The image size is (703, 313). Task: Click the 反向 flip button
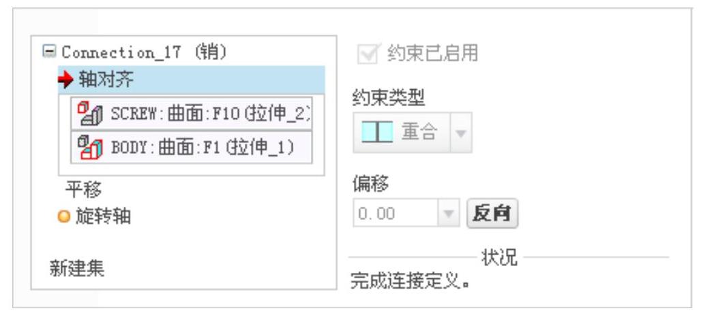(x=492, y=214)
